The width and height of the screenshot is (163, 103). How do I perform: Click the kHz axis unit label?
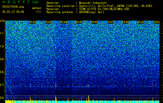pyautogui.click(x=2, y=21)
